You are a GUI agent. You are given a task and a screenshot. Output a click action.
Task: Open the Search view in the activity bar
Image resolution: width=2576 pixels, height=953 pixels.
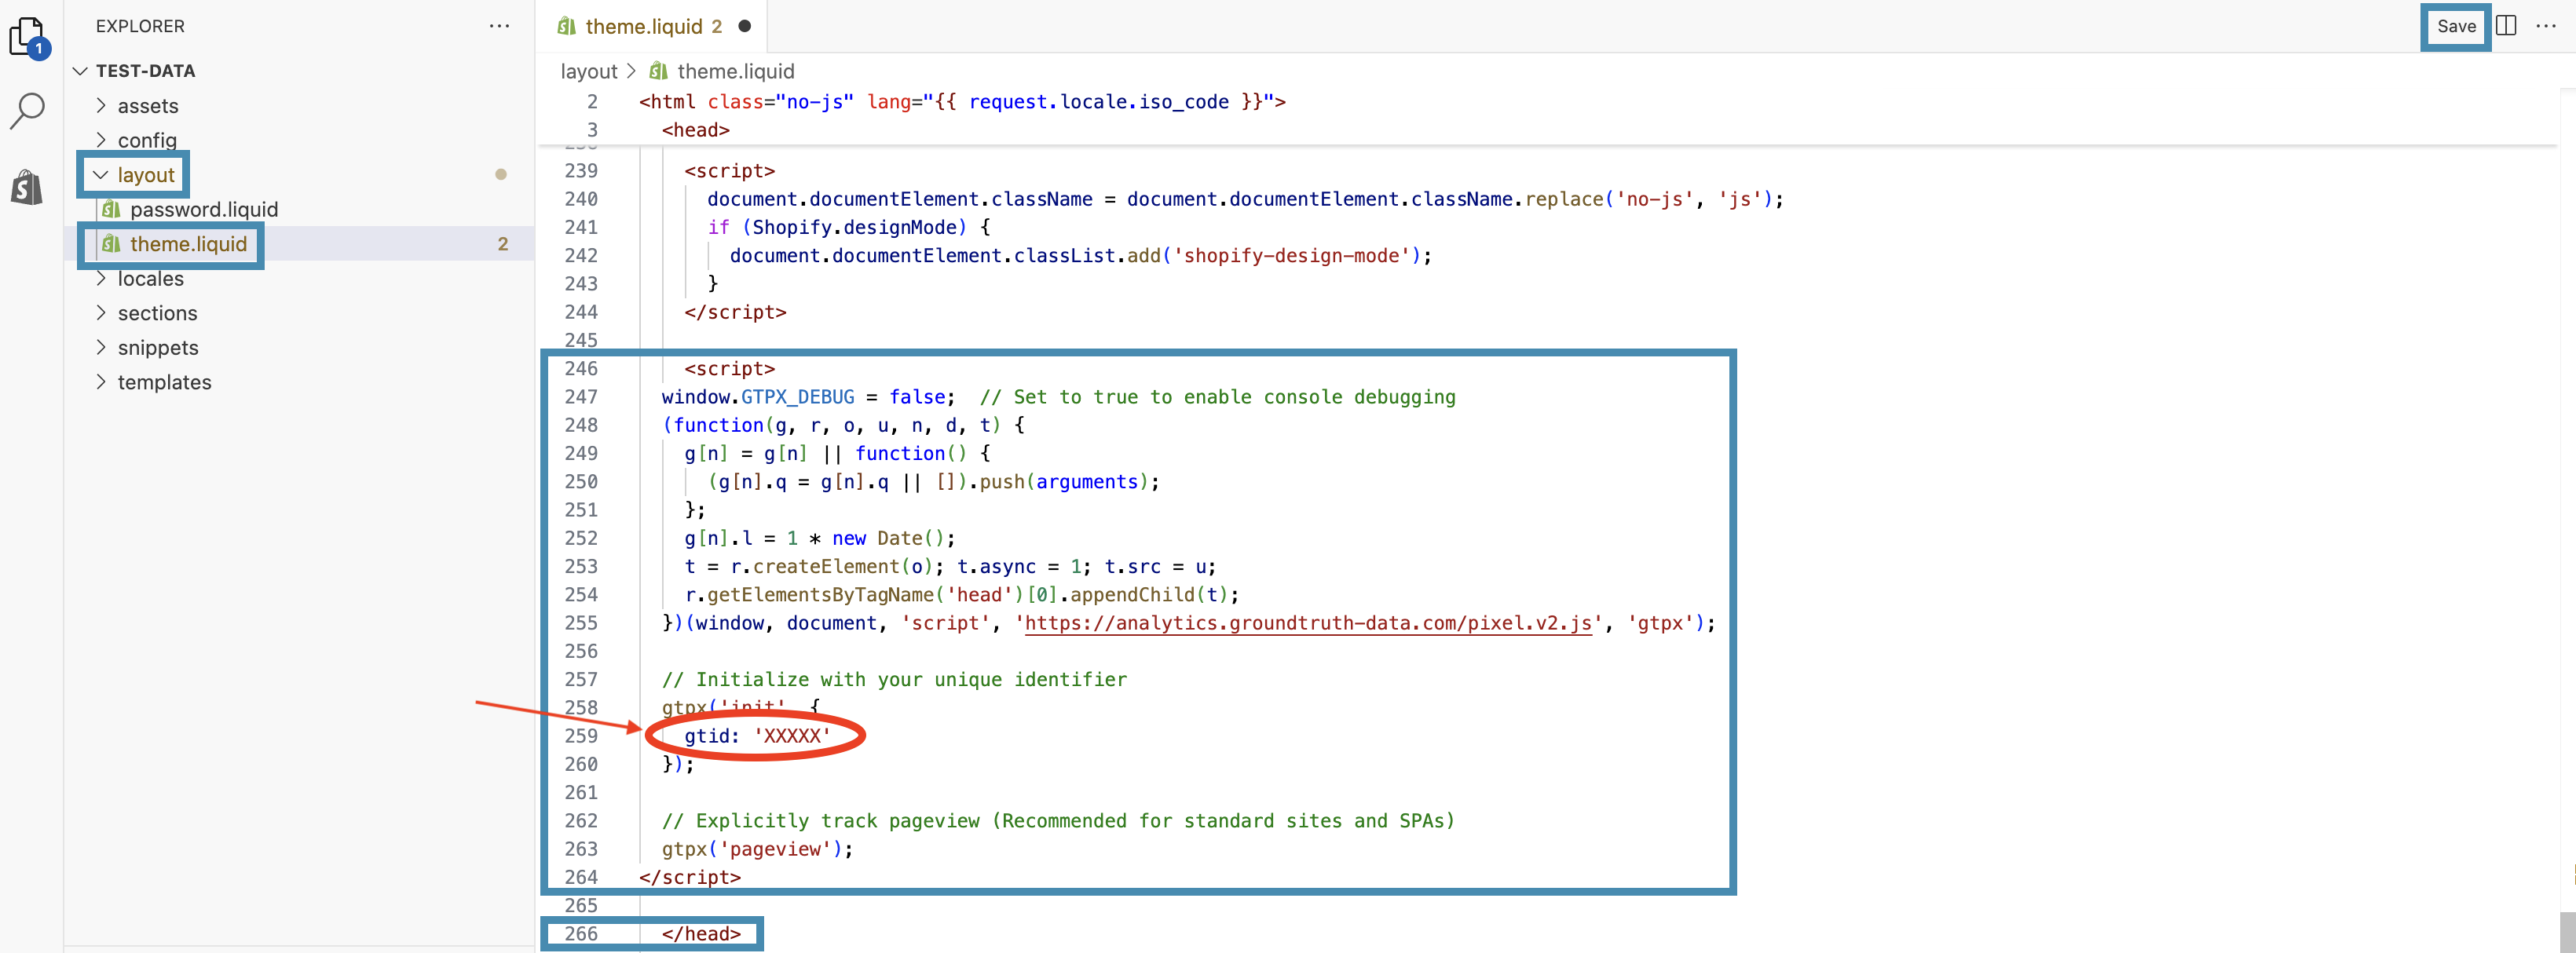tap(27, 110)
